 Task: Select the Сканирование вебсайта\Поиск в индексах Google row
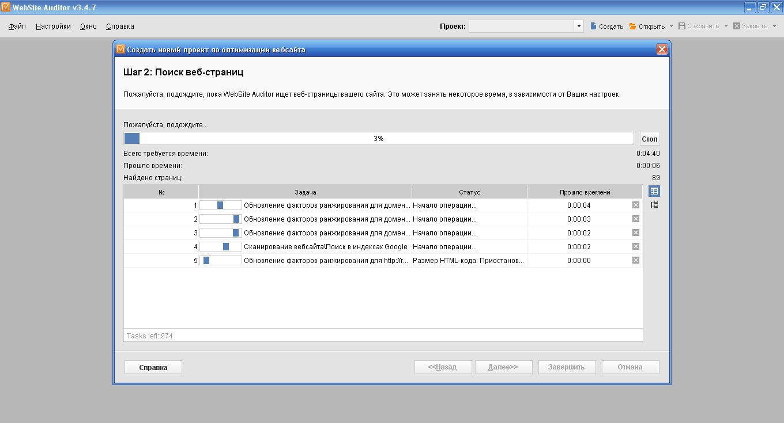pos(383,247)
